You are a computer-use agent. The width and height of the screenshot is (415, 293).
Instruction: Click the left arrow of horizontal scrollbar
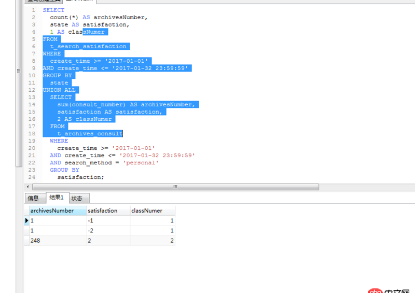28,187
